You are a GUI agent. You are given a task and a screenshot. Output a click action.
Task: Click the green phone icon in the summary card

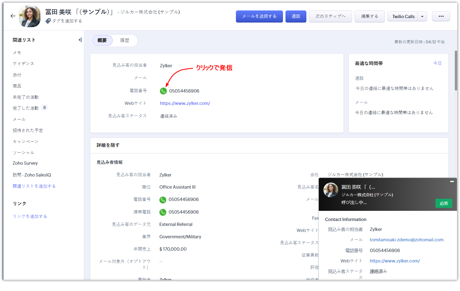click(163, 91)
